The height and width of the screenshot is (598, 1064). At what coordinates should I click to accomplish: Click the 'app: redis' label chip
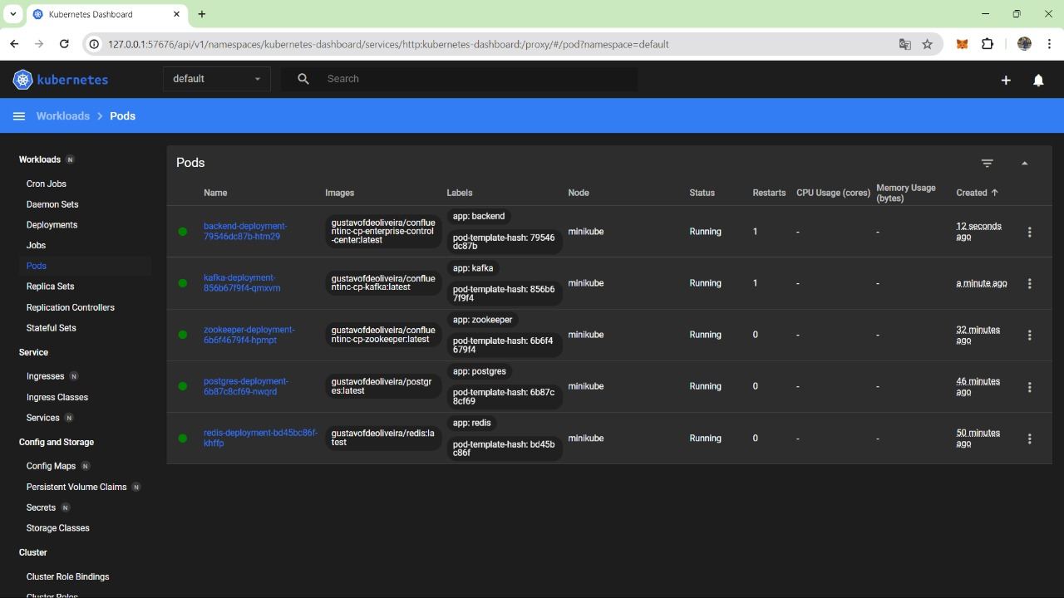472,423
